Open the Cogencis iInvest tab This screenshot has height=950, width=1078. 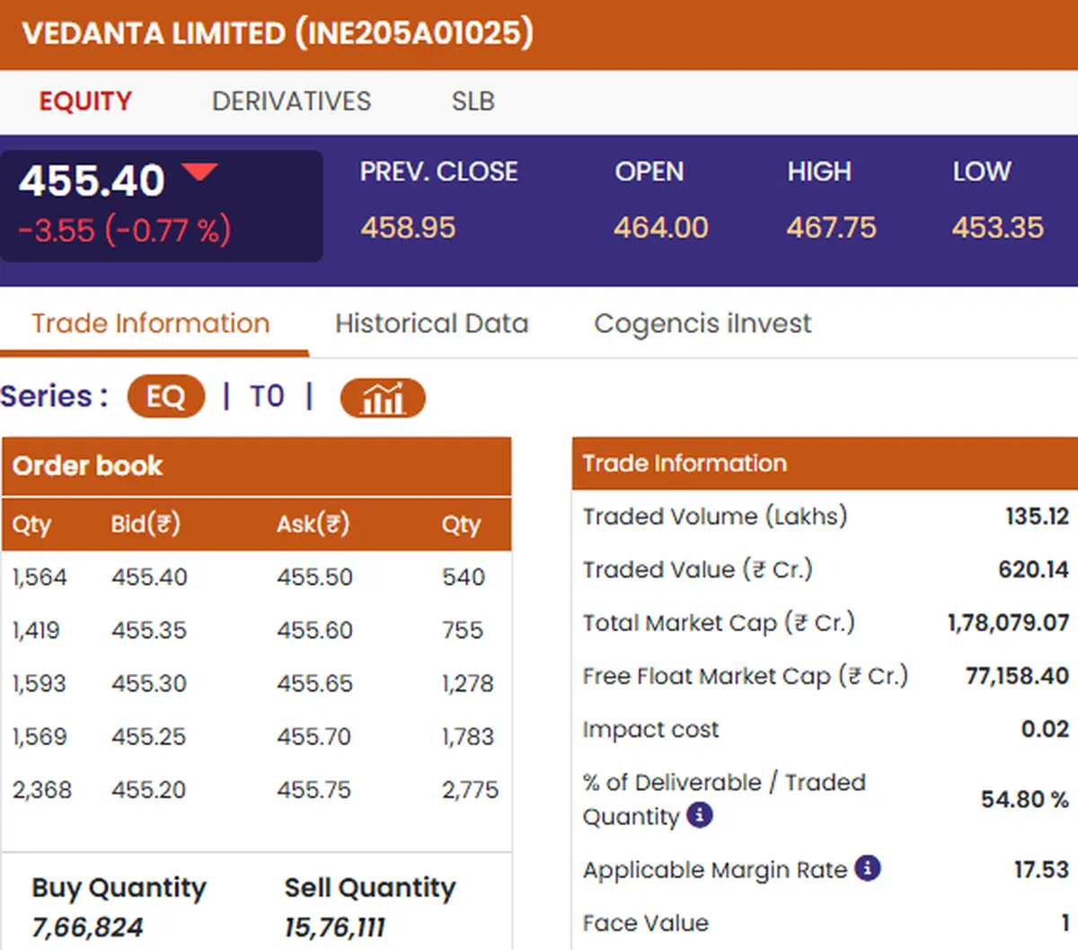(702, 323)
